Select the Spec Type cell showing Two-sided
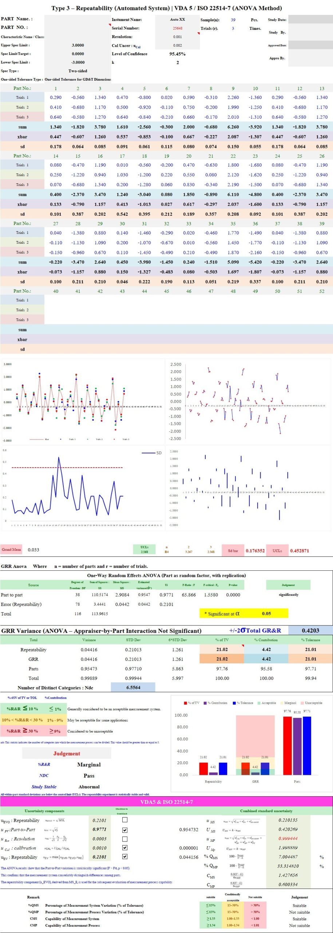 78,71
